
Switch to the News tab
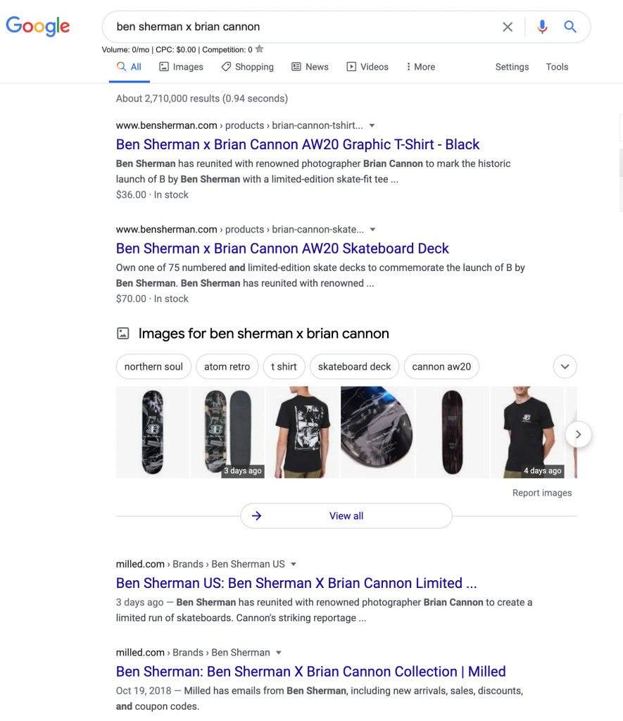click(310, 67)
